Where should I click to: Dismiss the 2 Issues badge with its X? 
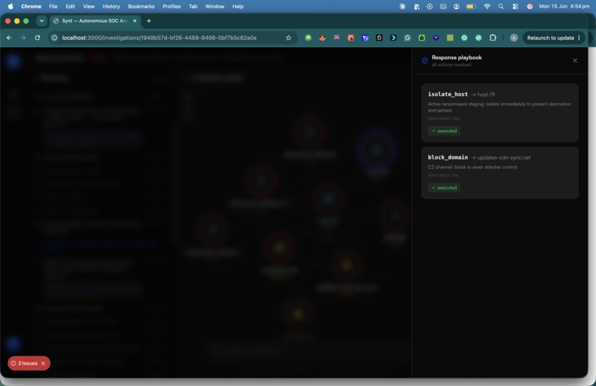coord(44,363)
